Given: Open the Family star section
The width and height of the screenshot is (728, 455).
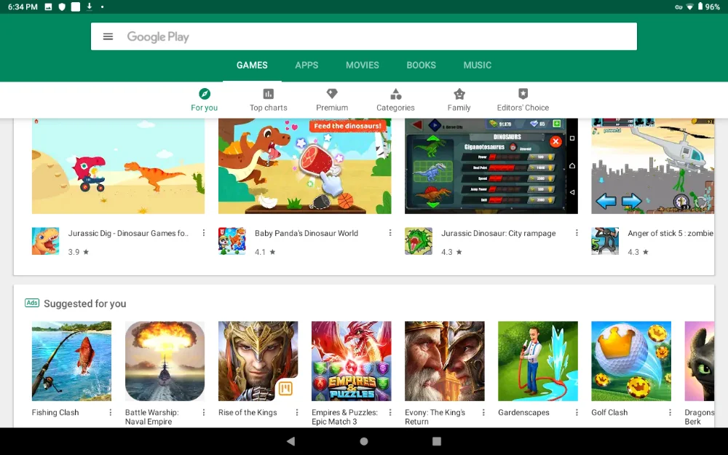Looking at the screenshot, I should coord(459,100).
